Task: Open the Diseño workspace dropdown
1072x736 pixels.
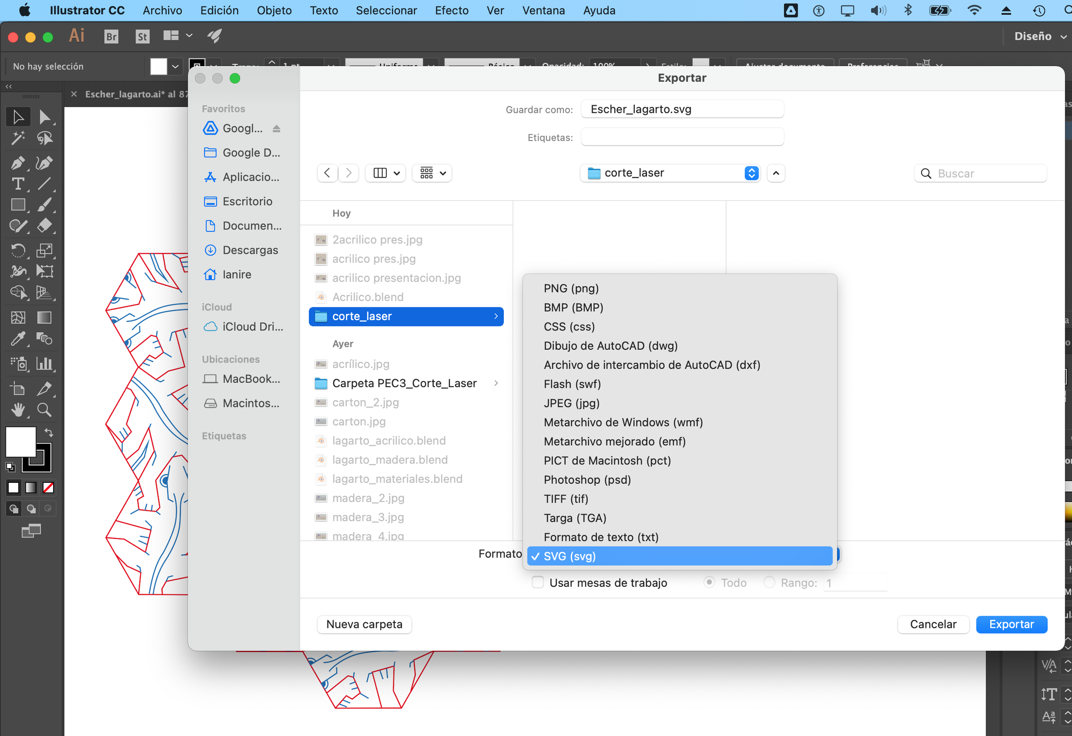Action: [1041, 36]
